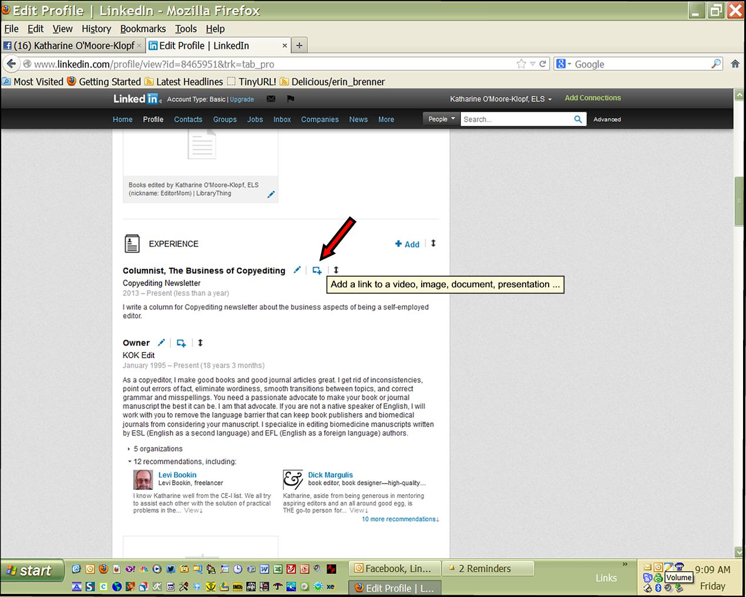Click the search magnifier in LinkedIn search

coord(578,119)
